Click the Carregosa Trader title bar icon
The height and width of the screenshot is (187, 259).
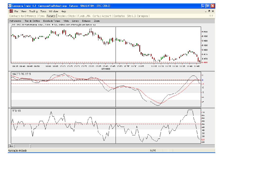(x=10, y=6)
